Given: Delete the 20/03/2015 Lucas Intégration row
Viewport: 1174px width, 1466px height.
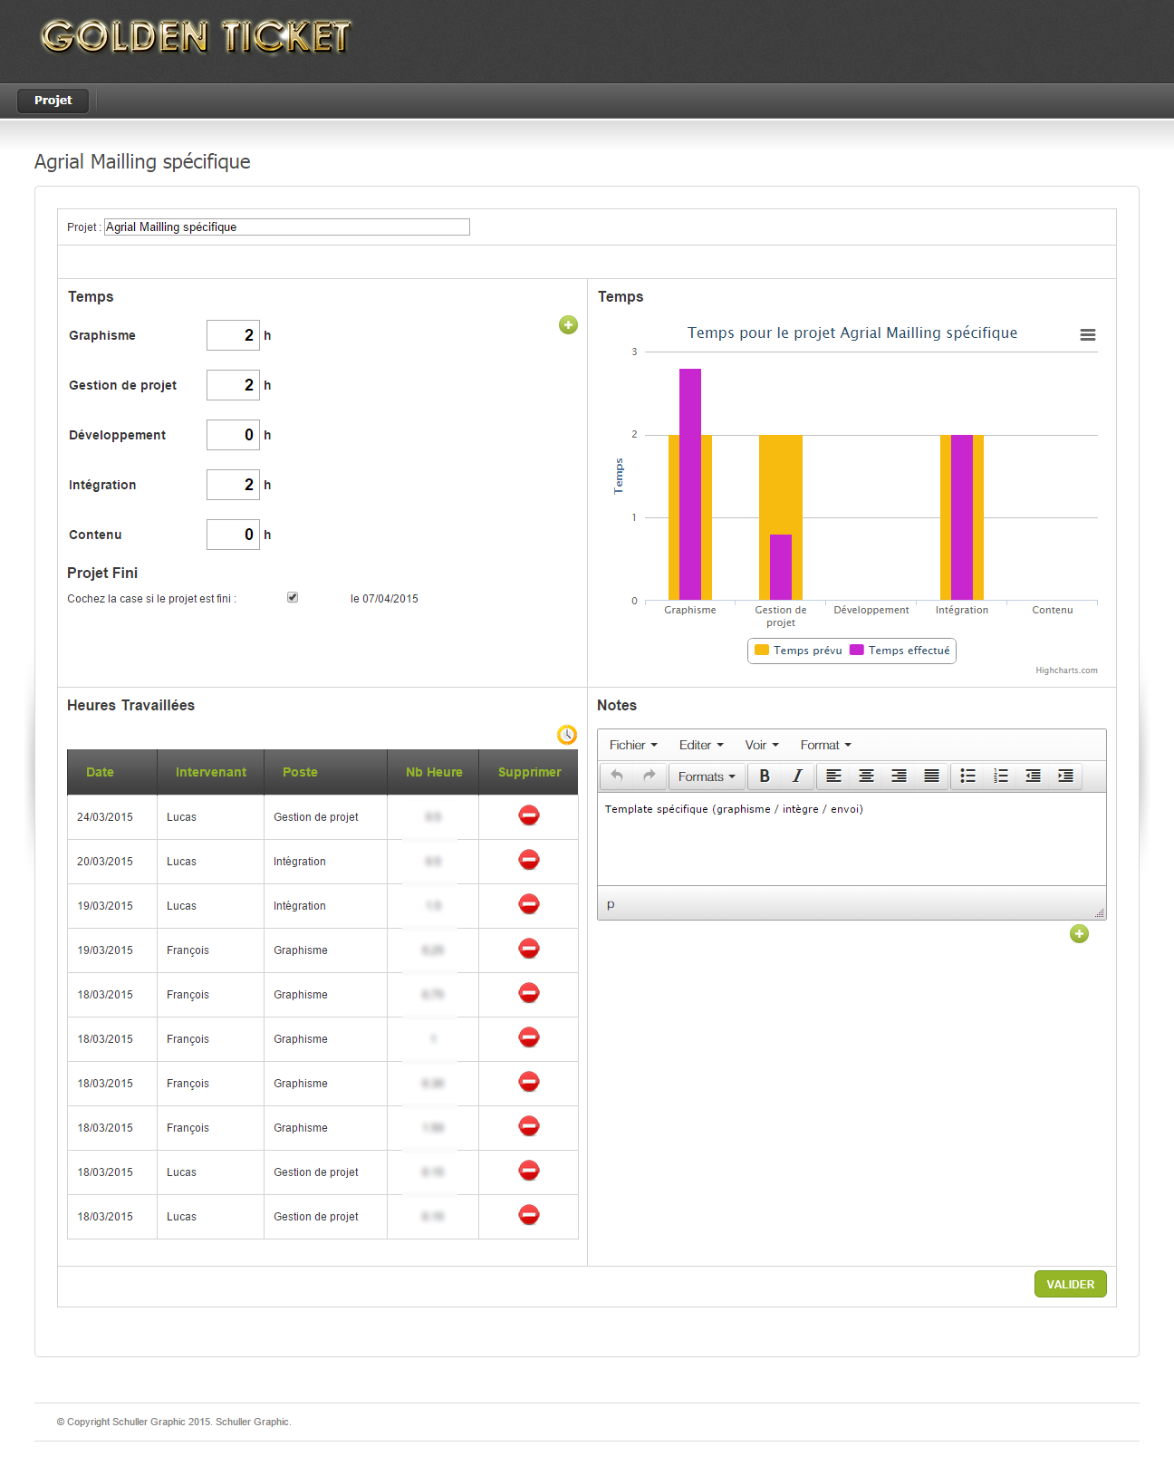Looking at the screenshot, I should click(x=529, y=860).
